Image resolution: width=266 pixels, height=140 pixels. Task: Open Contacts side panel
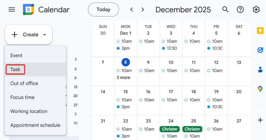coord(260,69)
